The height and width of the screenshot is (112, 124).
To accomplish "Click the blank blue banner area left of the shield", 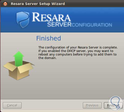I will click(8, 20).
